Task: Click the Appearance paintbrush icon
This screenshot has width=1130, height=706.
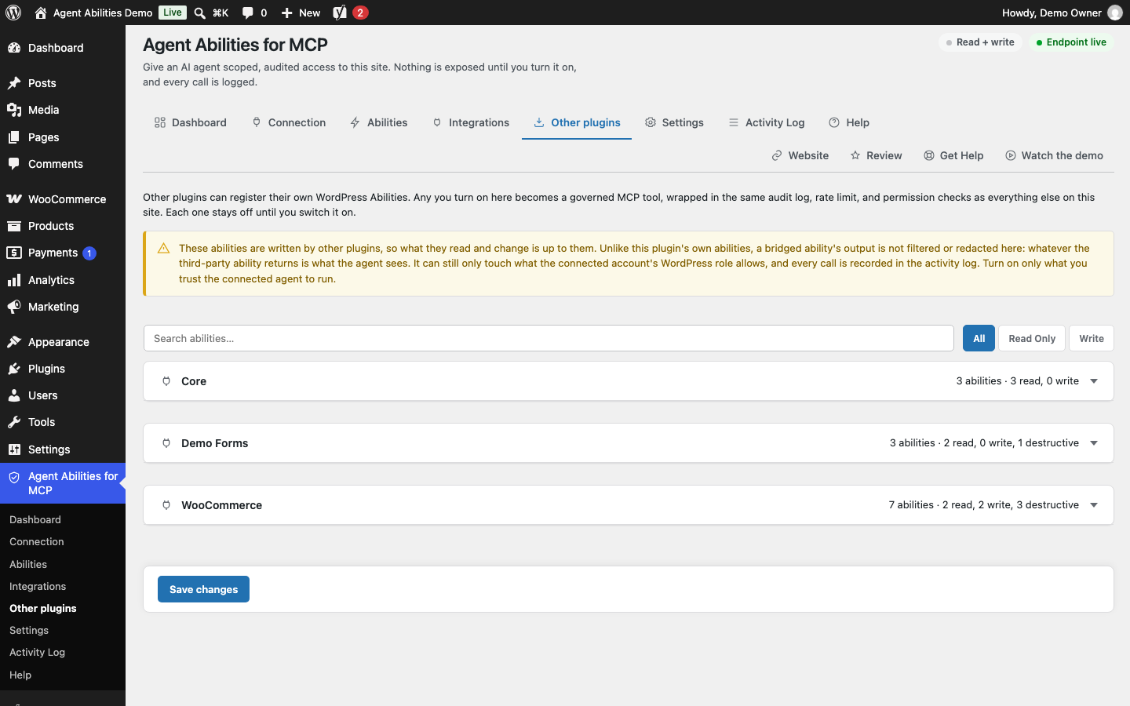Action: click(x=14, y=342)
